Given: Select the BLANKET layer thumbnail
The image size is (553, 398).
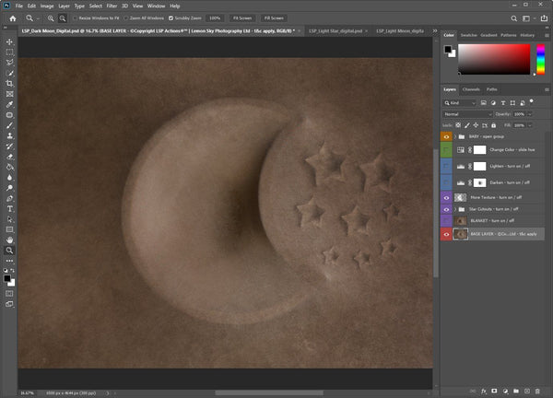Looking at the screenshot, I should pos(461,221).
